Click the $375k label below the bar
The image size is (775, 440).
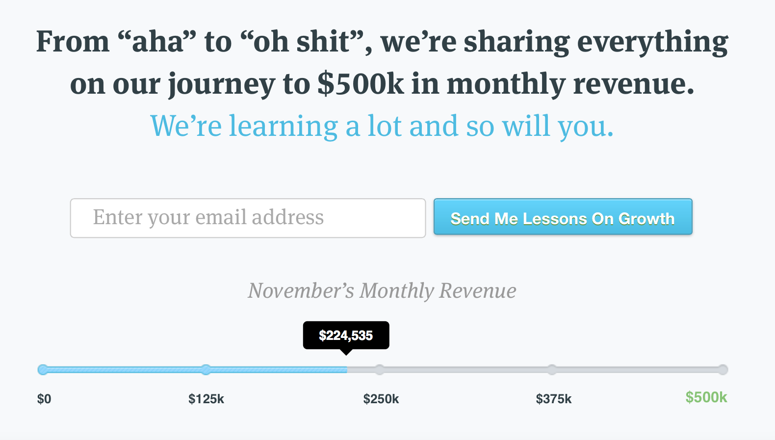point(554,399)
